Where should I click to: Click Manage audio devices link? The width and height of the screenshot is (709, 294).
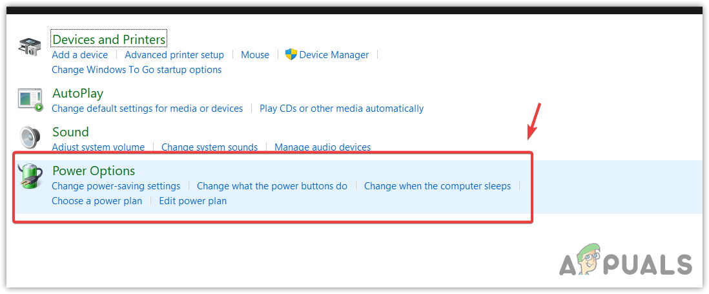(x=322, y=147)
